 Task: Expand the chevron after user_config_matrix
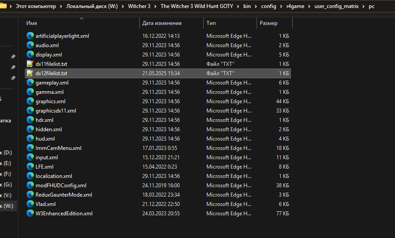pos(363,6)
